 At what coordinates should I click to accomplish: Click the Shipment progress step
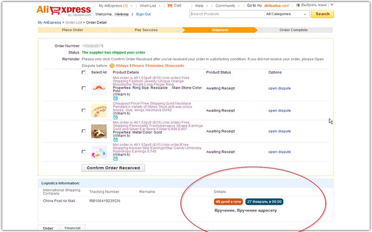[x=220, y=30]
